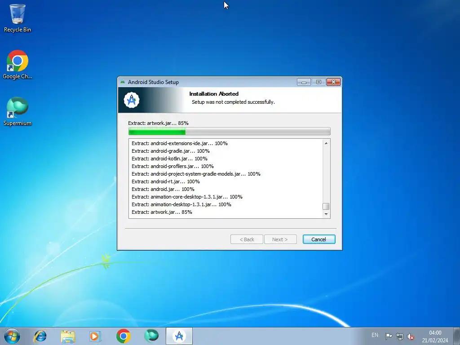Close the Android Studio Setup window
The height and width of the screenshot is (345, 460).
coord(333,82)
